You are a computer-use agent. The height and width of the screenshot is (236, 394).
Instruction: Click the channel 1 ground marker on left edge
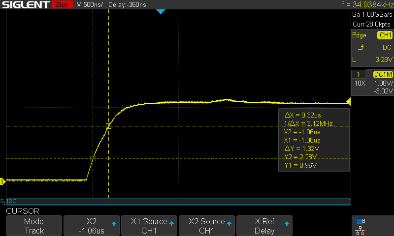point(2,181)
